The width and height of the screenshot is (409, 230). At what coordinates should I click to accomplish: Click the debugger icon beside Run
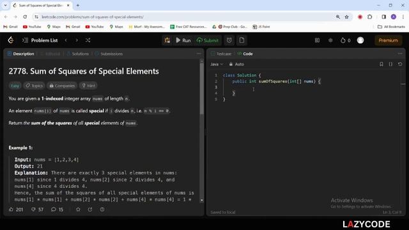click(x=167, y=40)
